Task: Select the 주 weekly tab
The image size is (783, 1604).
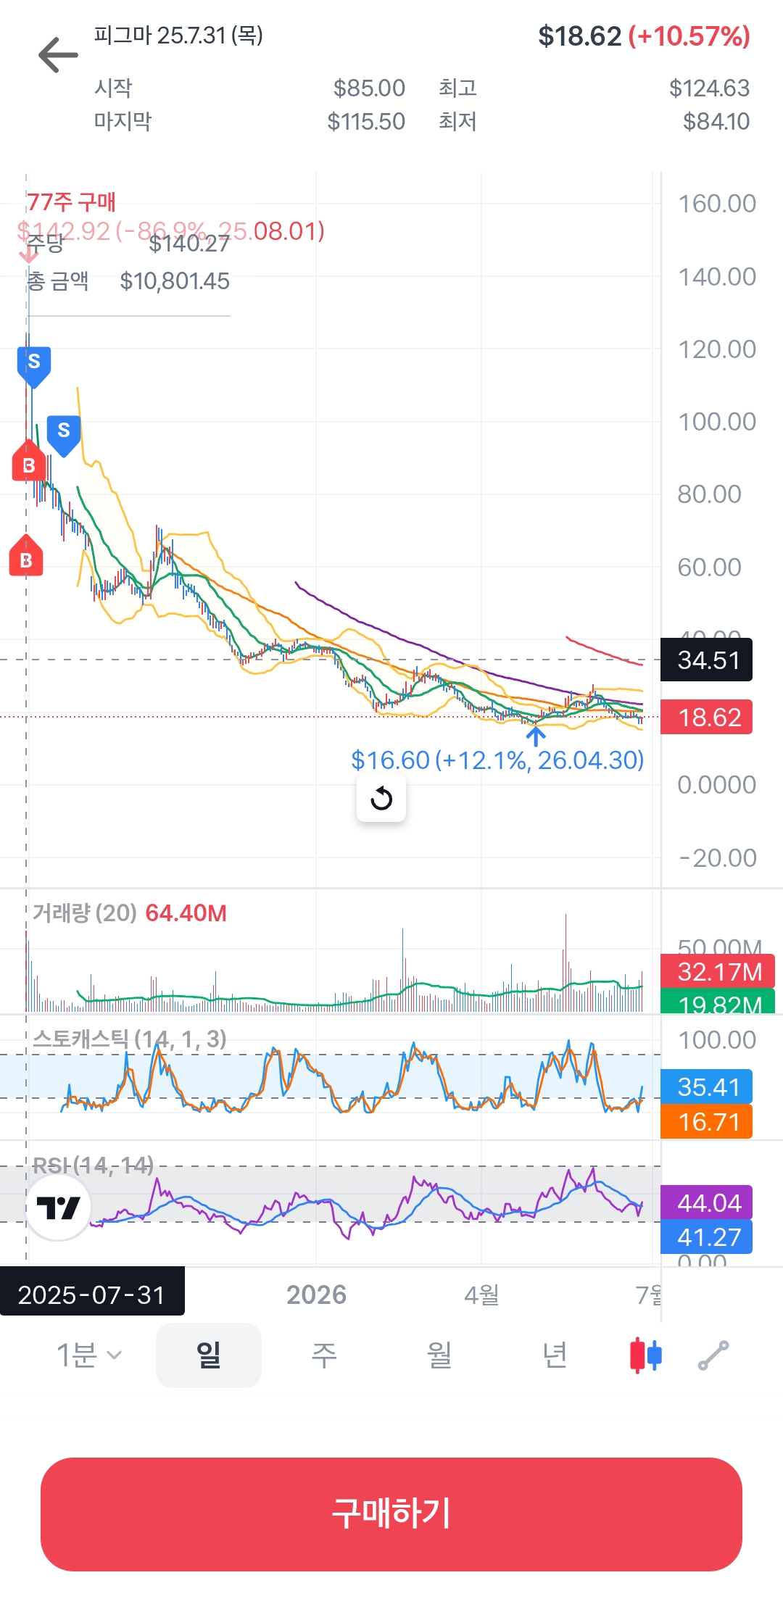Action: [324, 1355]
